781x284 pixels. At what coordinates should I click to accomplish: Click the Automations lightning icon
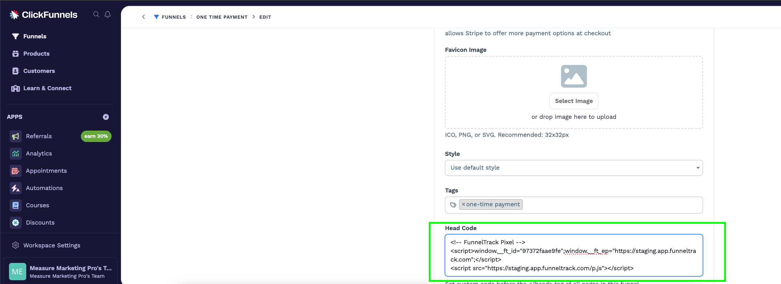(16, 188)
